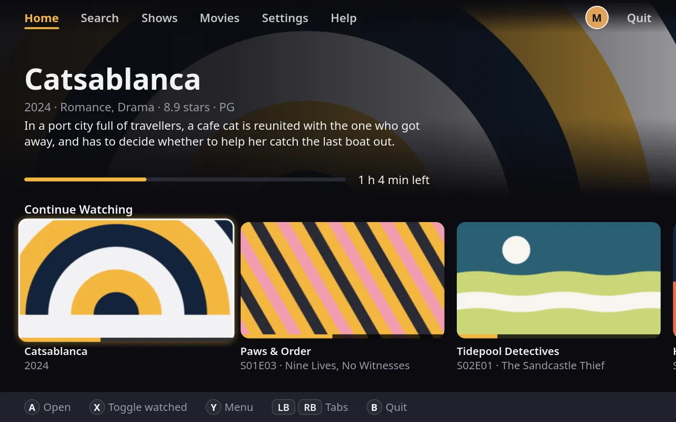Screen dimensions: 676x422
Task: Open the Shows tab
Action: [x=159, y=18]
